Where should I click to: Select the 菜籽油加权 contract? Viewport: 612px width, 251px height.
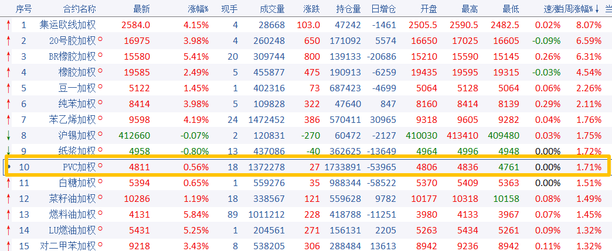[x=73, y=199]
